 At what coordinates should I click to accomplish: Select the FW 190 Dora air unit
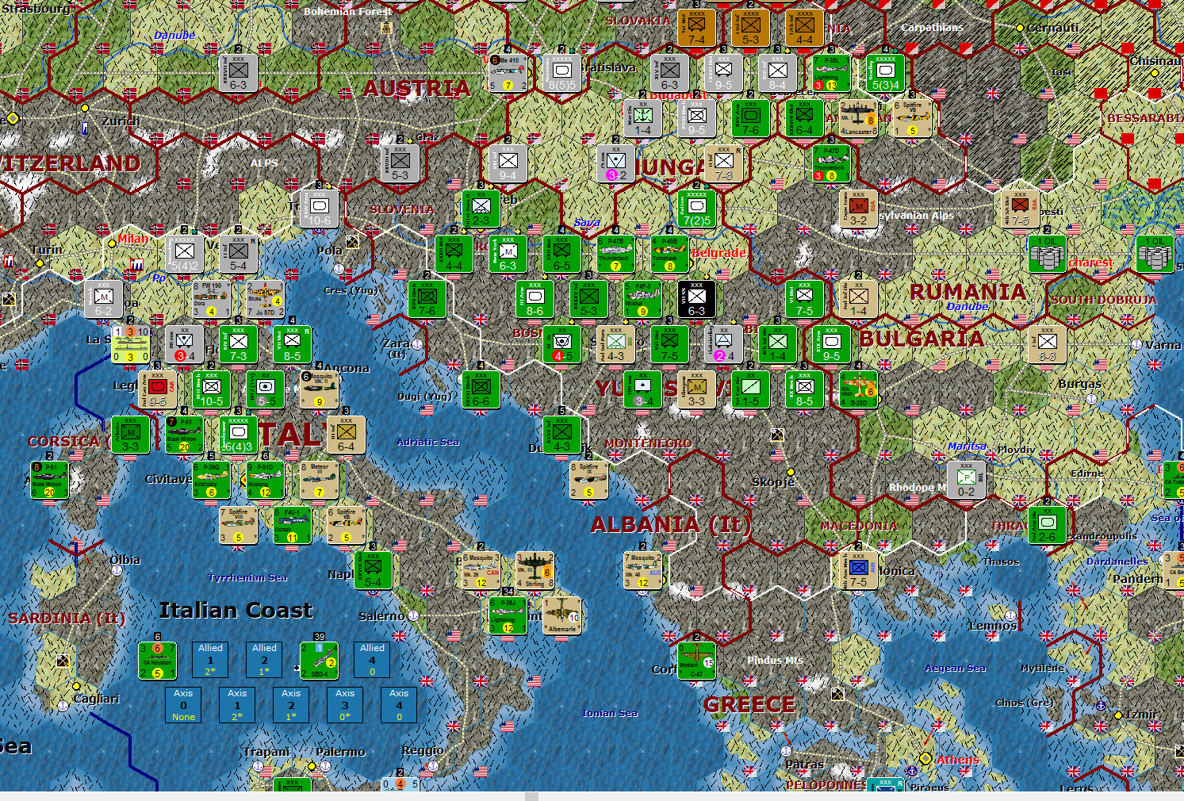coord(211,299)
